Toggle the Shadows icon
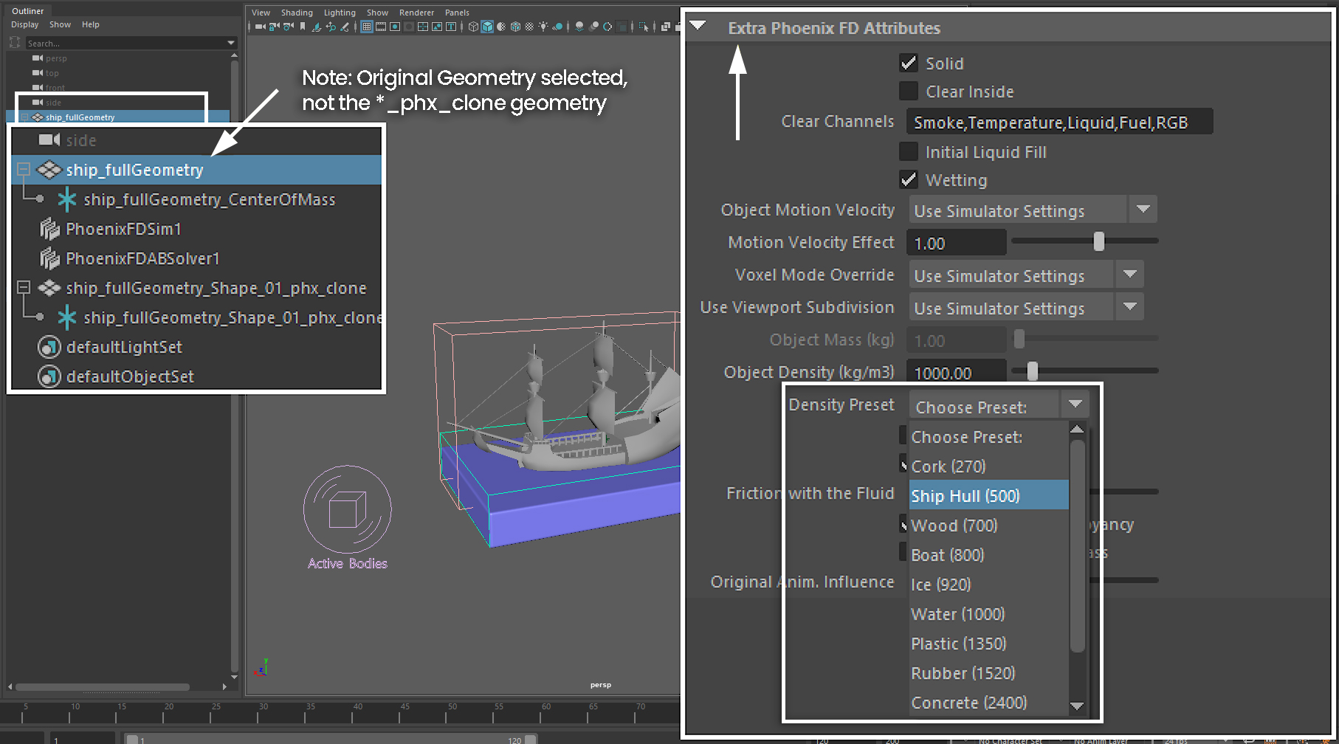The height and width of the screenshot is (744, 1339). coord(557,27)
